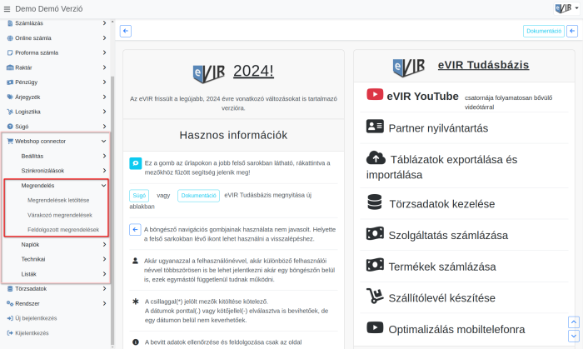Click money icon beside Szolgáltatás számlázása
Image resolution: width=583 pixels, height=349 pixels.
click(375, 233)
